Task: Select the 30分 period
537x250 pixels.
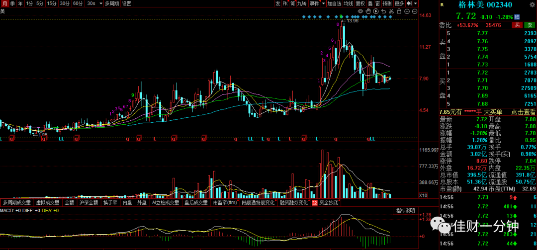Action: pos(65,3)
